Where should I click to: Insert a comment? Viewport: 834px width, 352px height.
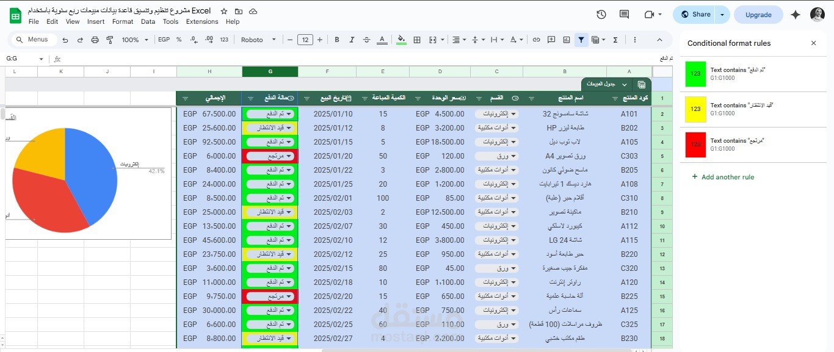coord(551,40)
